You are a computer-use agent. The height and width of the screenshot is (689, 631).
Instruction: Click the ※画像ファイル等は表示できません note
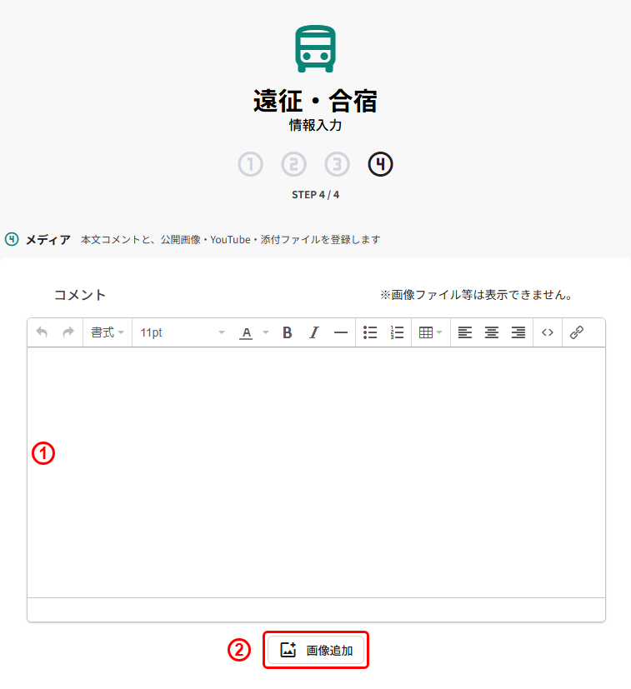477,295
